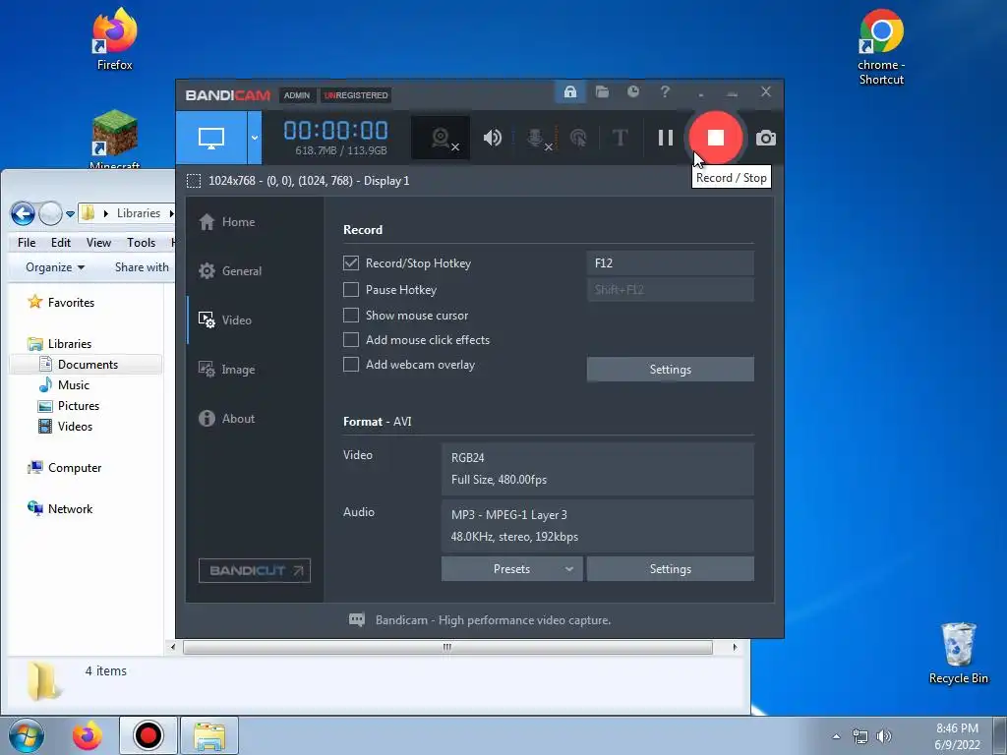Open the Recycle Bin desktop icon
Viewport: 1007px width, 755px height.
click(958, 654)
